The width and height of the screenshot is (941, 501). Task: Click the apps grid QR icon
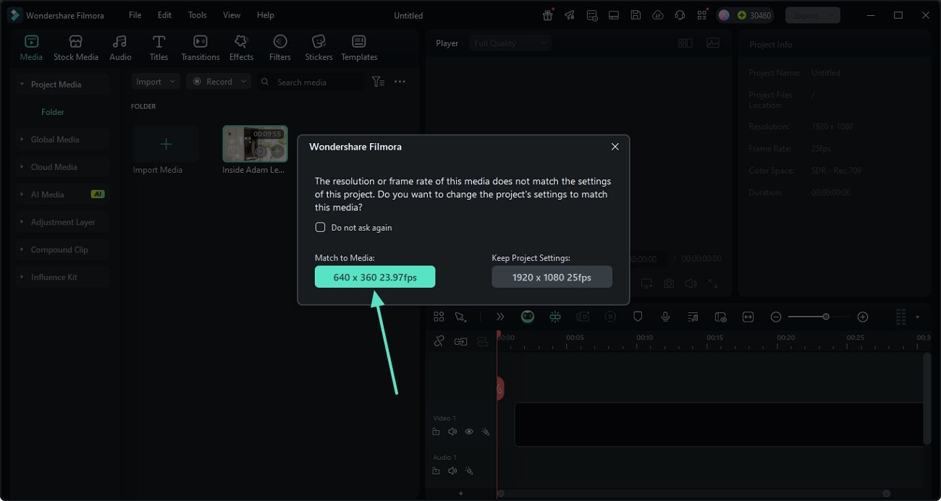tap(701, 15)
